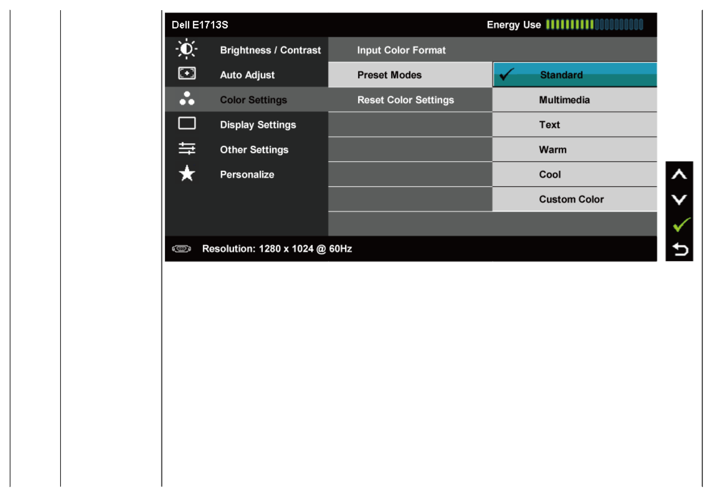713x504 pixels.
Task: Go to Display Settings menu
Action: 247,125
